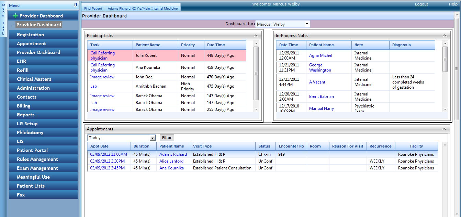The image size is (461, 217).
Task: Open the Today date filter dropdown
Action: tap(153, 138)
